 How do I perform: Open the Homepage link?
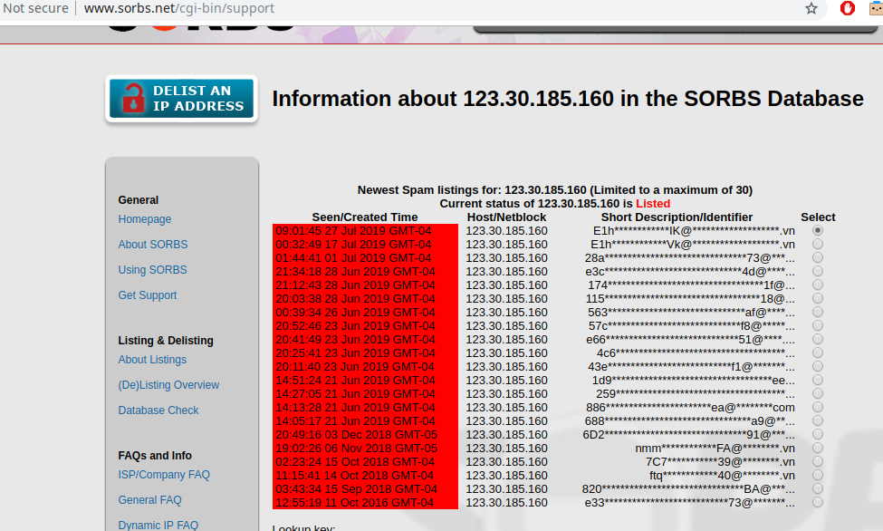click(145, 218)
